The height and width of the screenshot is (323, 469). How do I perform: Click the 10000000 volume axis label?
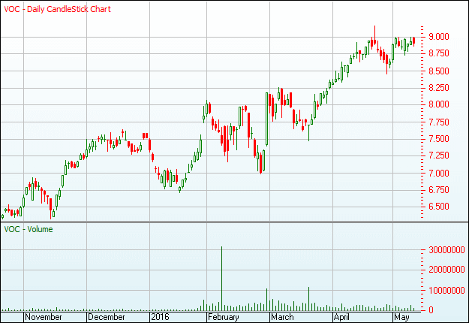click(446, 291)
